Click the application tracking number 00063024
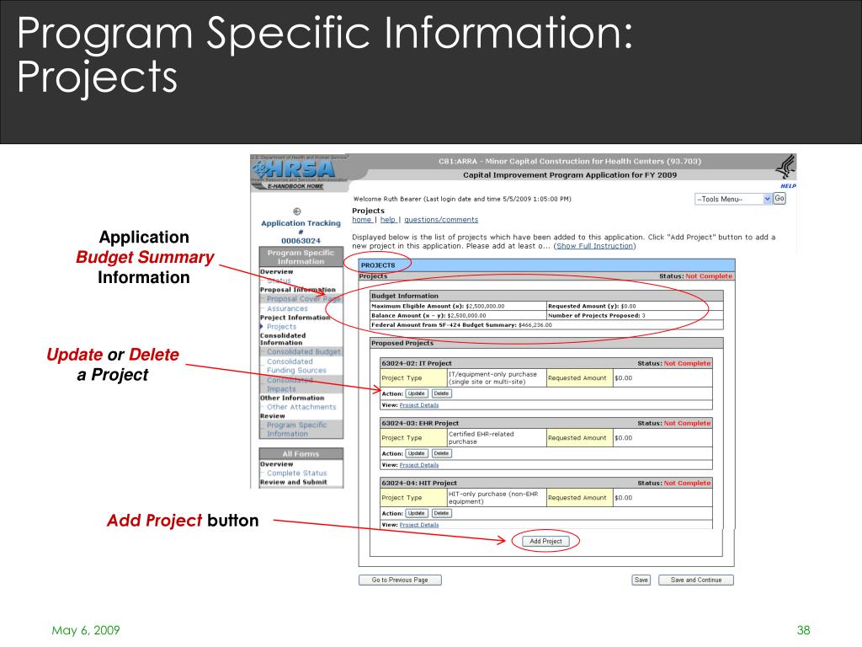This screenshot has width=862, height=647. [301, 241]
